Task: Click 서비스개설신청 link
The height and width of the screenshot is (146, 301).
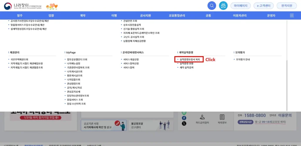Action: (x=131, y=59)
